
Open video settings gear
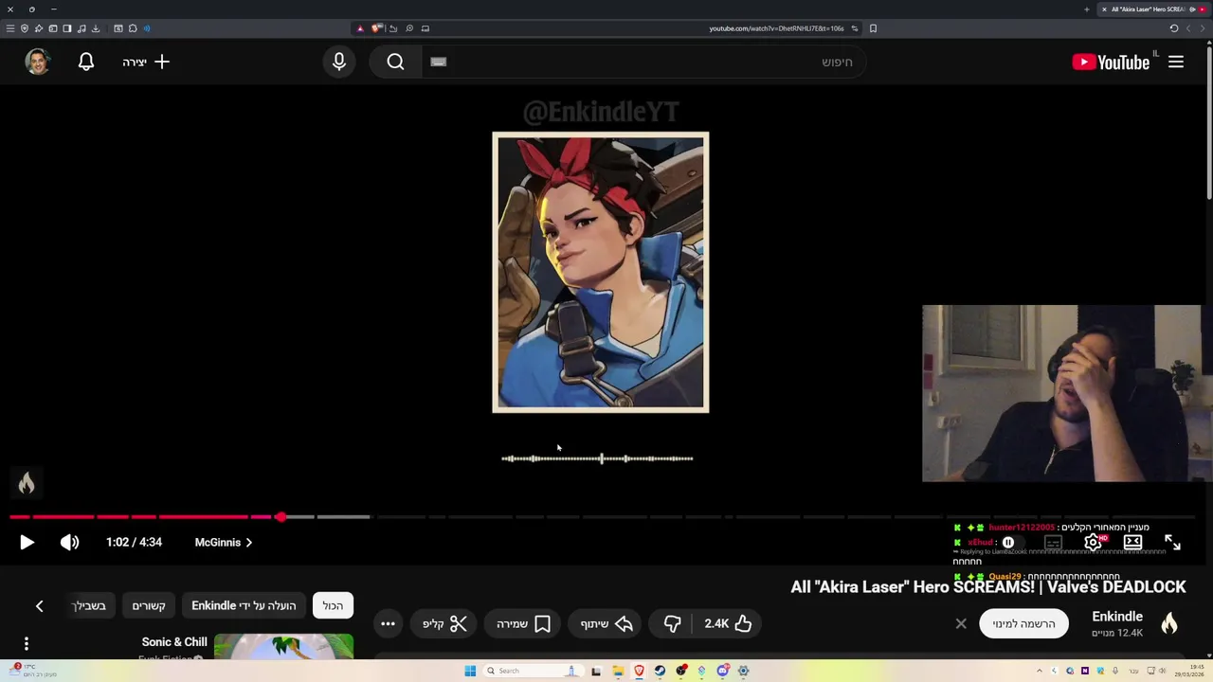coord(1093,542)
